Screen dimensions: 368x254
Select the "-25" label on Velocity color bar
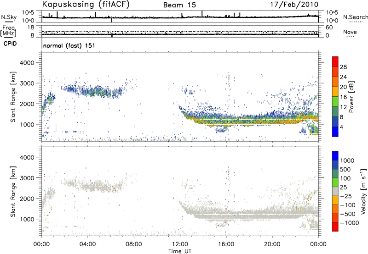346,196
